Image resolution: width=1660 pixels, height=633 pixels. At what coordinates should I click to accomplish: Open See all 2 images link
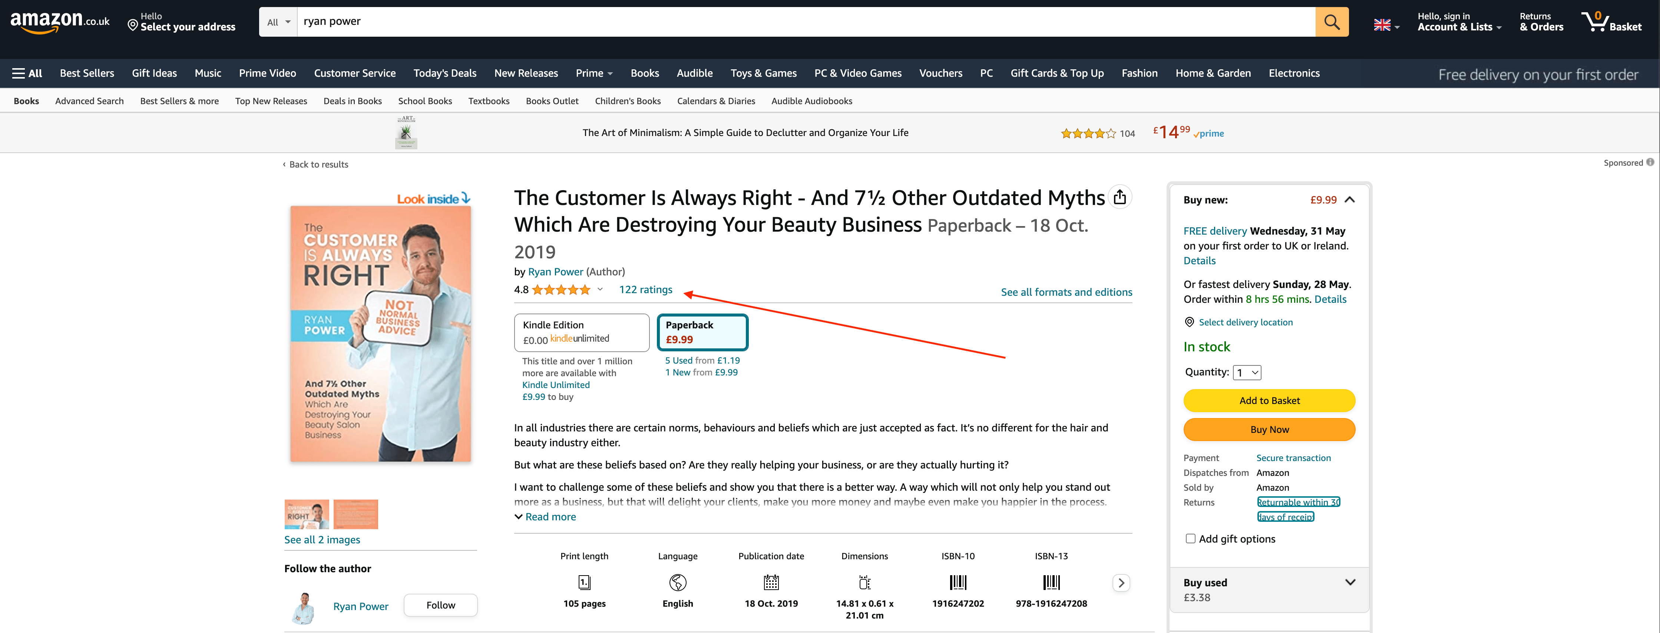321,540
